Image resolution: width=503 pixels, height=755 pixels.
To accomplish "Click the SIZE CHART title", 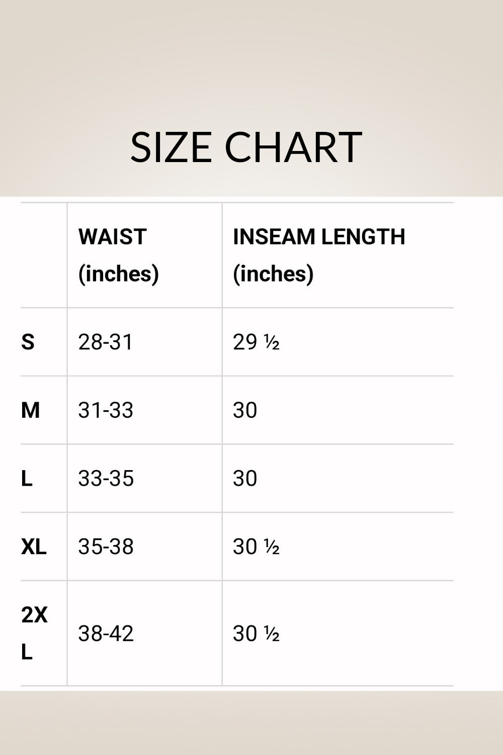I will point(246,147).
